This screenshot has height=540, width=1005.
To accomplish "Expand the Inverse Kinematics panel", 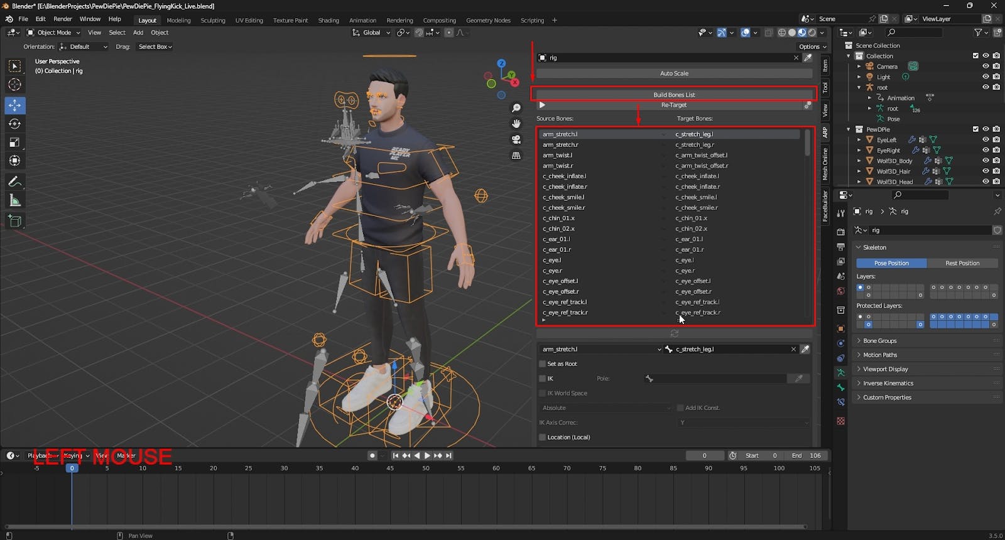I will point(888,383).
